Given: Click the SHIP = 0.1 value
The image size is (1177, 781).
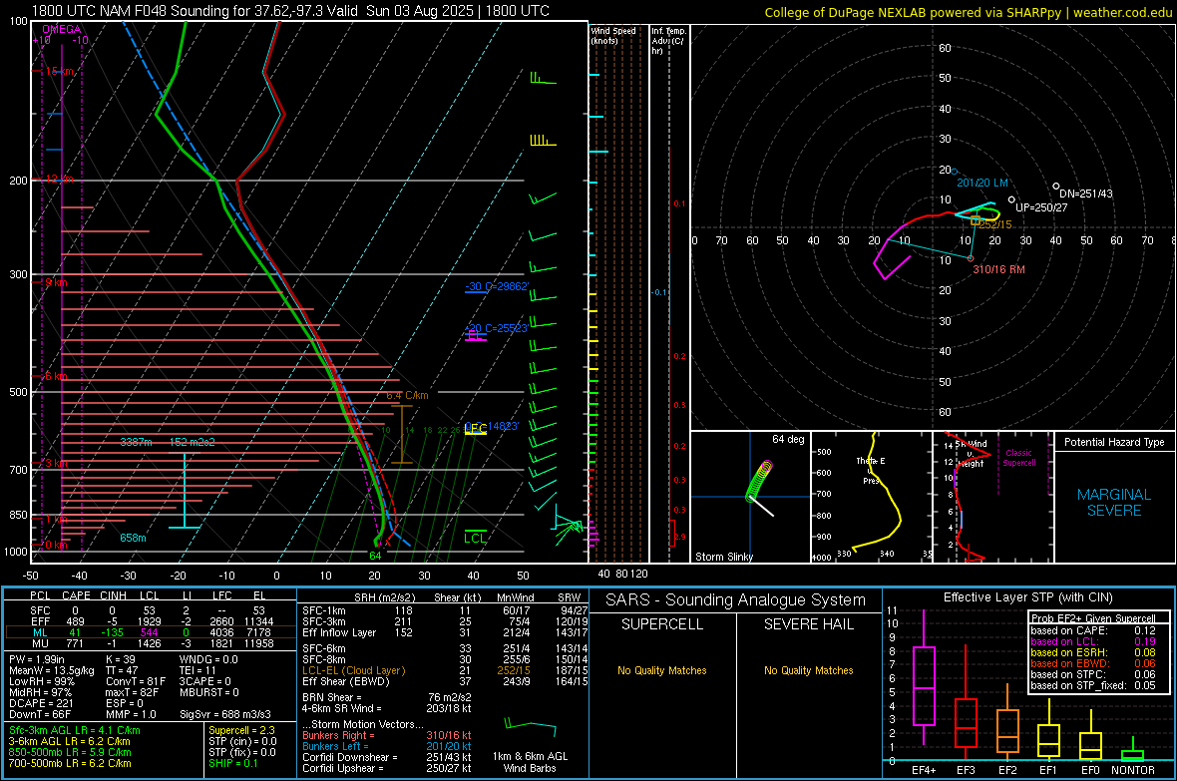Looking at the screenshot, I should point(232,764).
